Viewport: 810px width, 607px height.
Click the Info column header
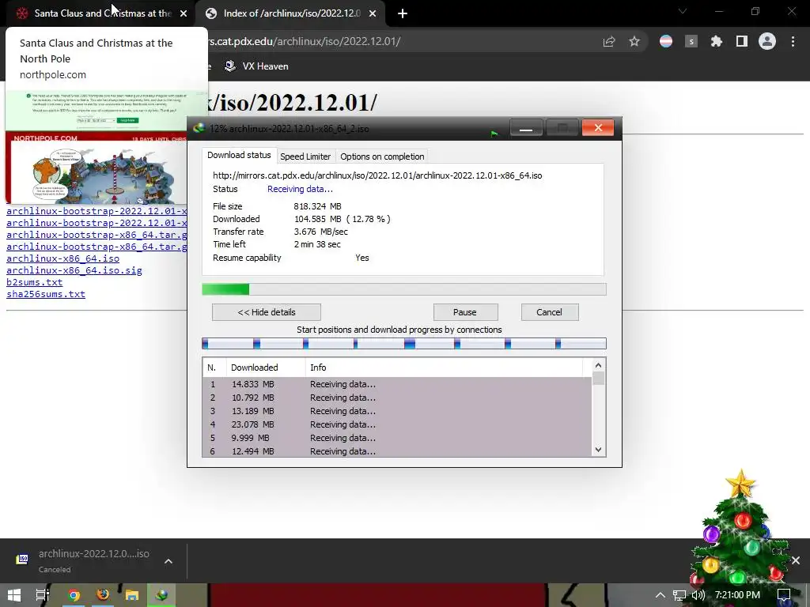(x=445, y=368)
